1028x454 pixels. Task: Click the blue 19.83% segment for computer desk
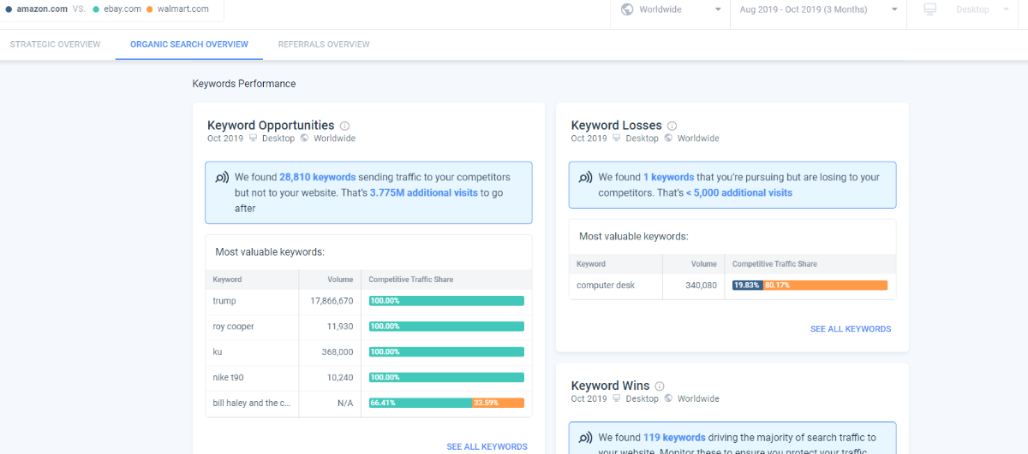(748, 286)
